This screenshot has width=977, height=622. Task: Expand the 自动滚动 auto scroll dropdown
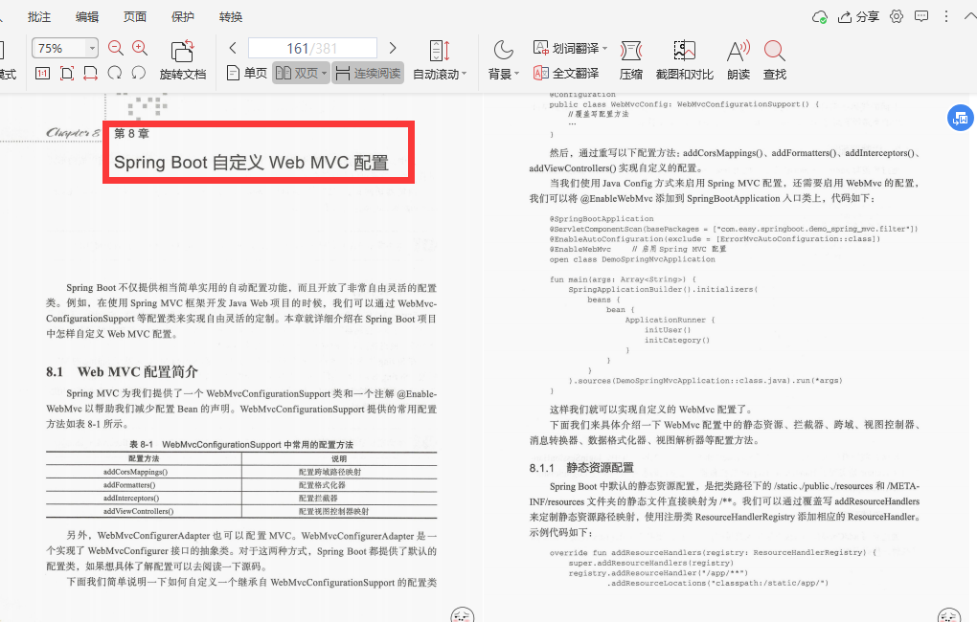[465, 74]
